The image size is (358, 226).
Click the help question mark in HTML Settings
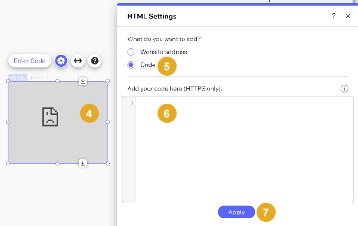click(334, 16)
